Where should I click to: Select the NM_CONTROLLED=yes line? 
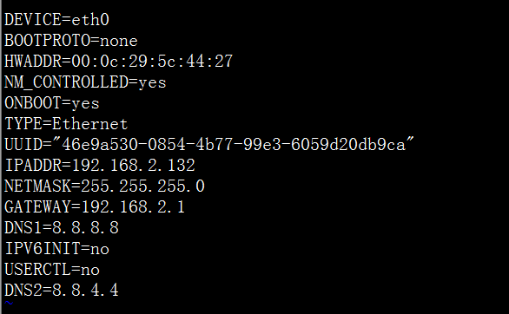point(85,82)
